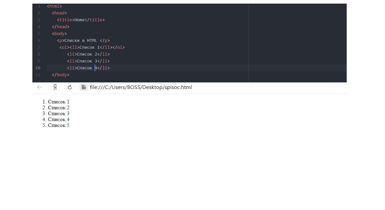Click line number 10 in the gutter
This screenshot has height=210, width=385.
[38, 68]
